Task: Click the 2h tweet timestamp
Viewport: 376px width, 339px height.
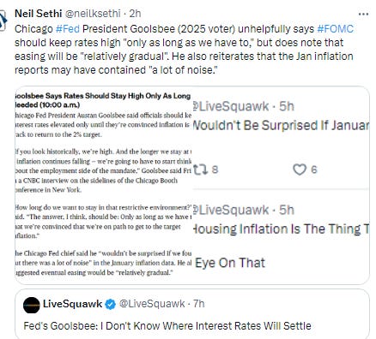Action: click(135, 14)
